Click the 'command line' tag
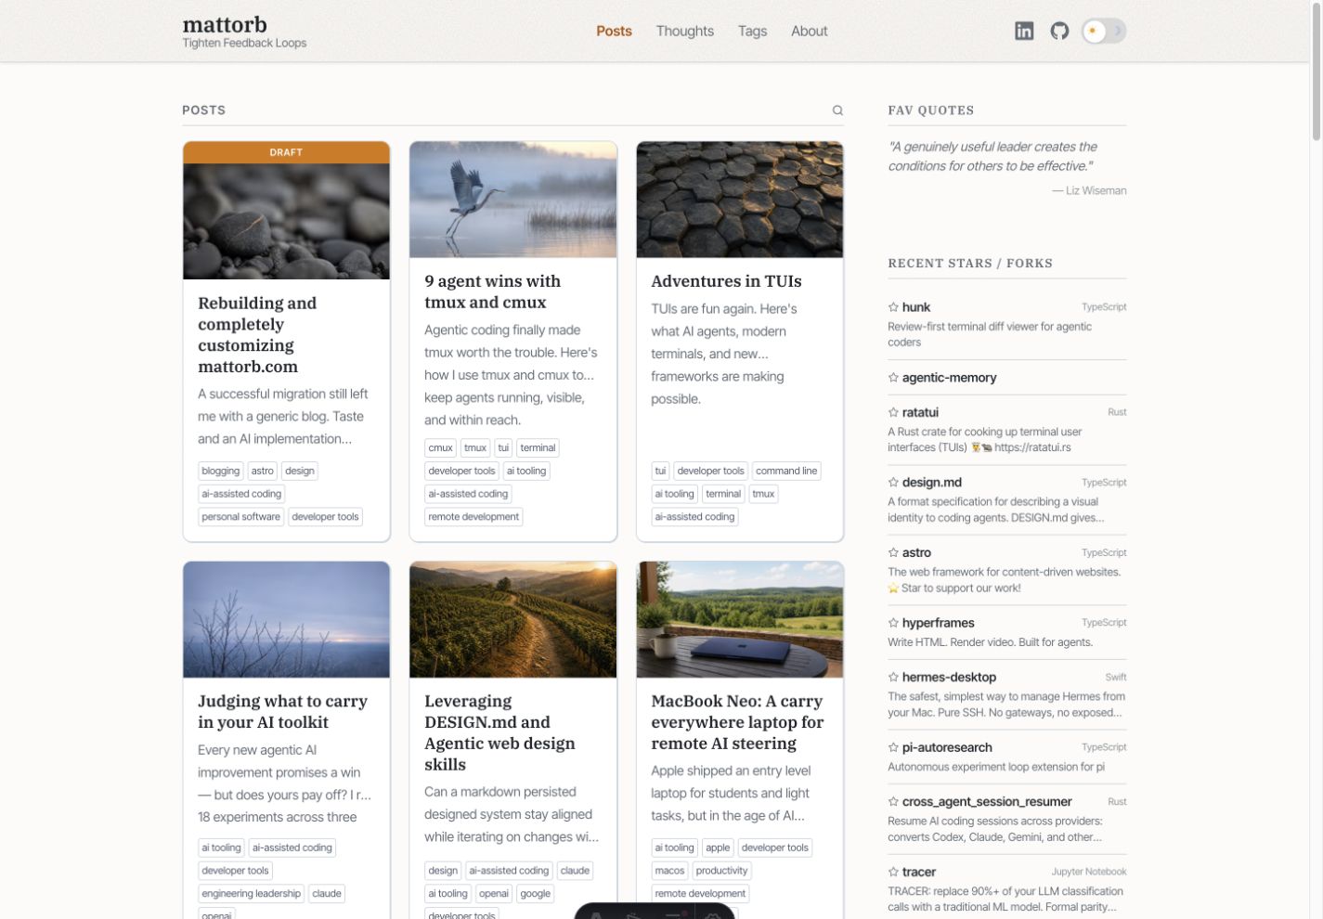This screenshot has width=1323, height=919. (x=786, y=471)
